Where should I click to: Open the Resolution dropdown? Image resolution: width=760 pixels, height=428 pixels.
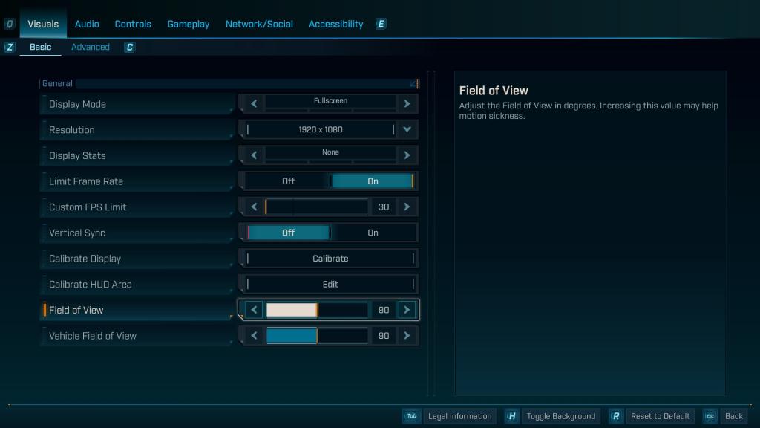tap(407, 129)
